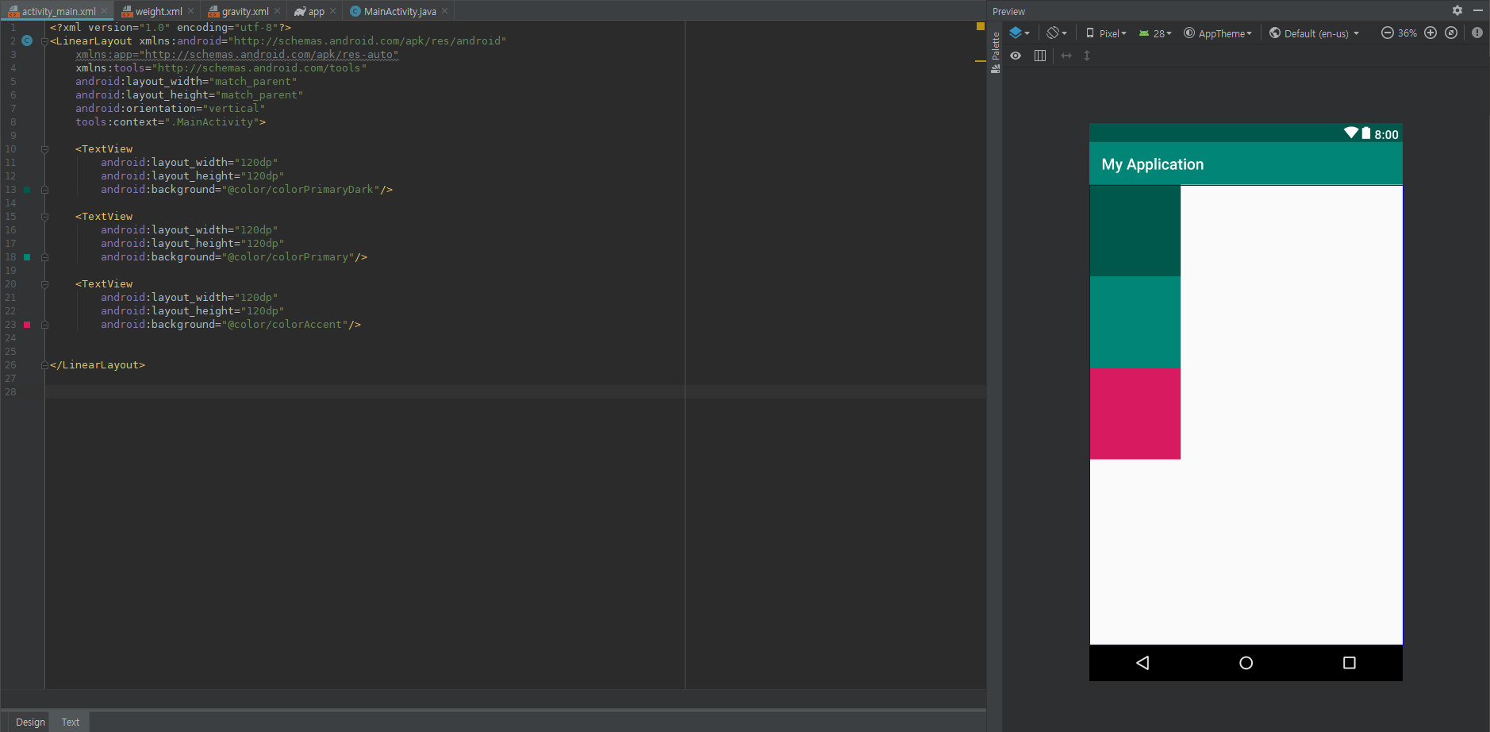Screen dimensions: 1490x732
Task: Open the Palette side tab
Action: click(x=995, y=52)
